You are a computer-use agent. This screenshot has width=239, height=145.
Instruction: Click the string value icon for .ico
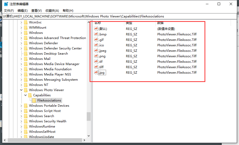[x=96, y=45]
